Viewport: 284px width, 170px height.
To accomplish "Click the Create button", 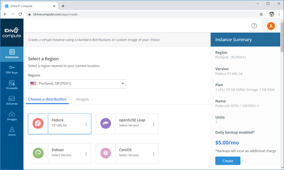I will click(228, 161).
